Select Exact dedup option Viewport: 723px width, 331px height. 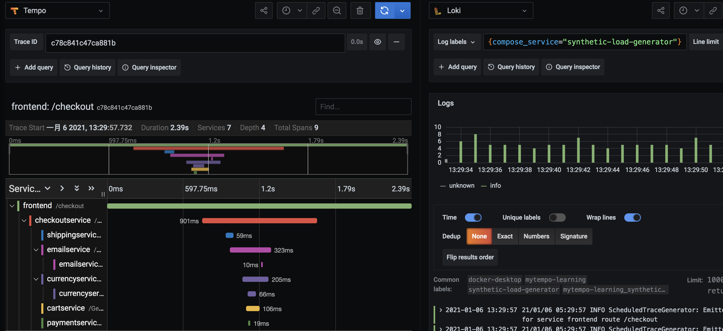[505, 236]
